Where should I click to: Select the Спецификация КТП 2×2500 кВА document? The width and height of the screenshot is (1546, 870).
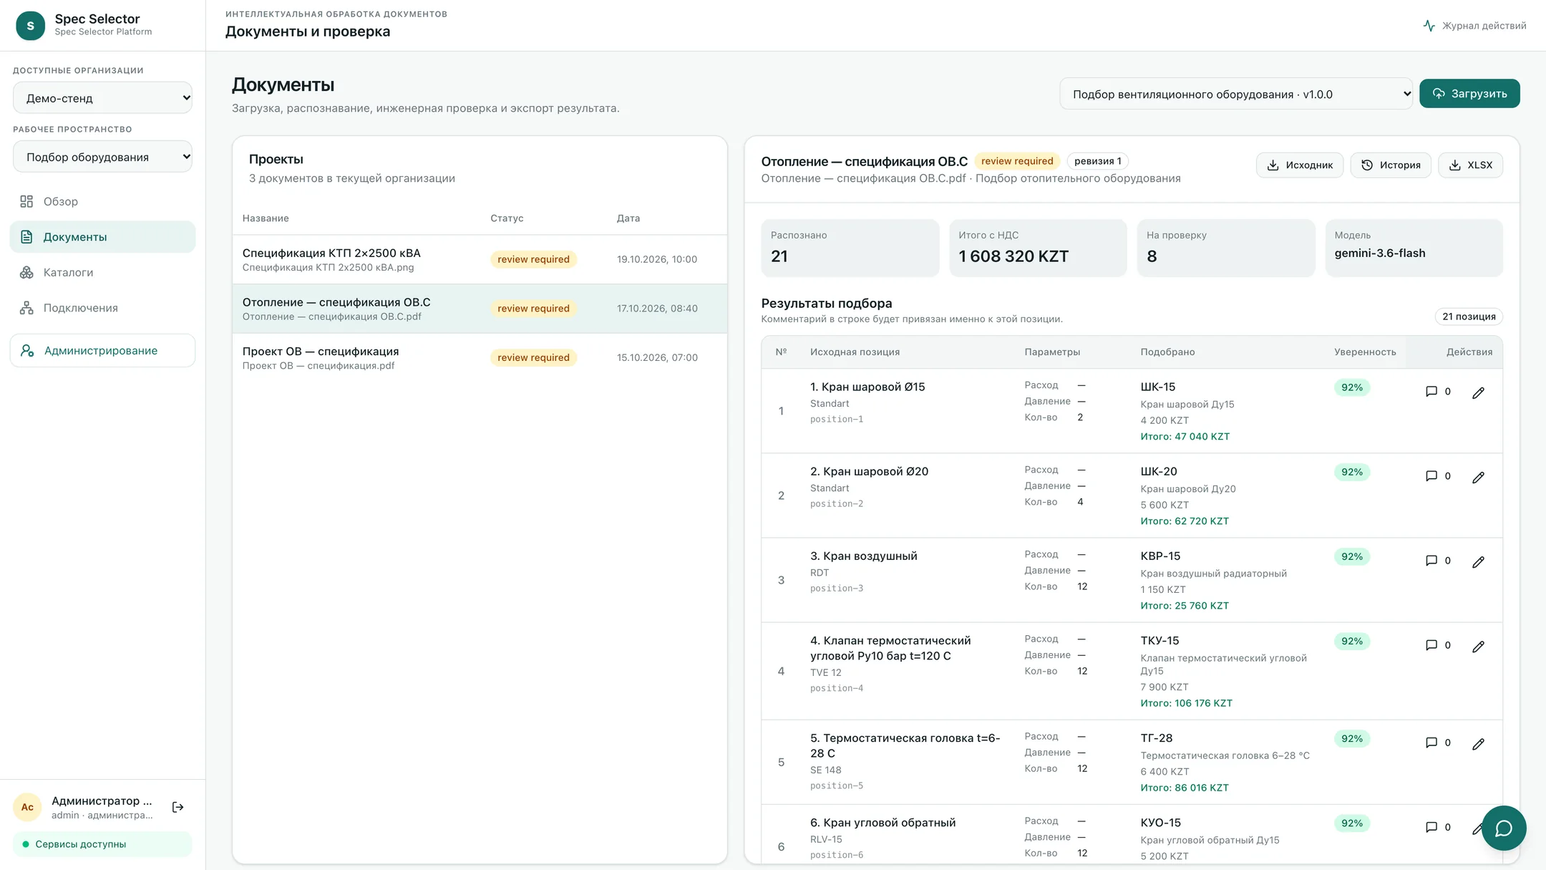[x=480, y=259]
